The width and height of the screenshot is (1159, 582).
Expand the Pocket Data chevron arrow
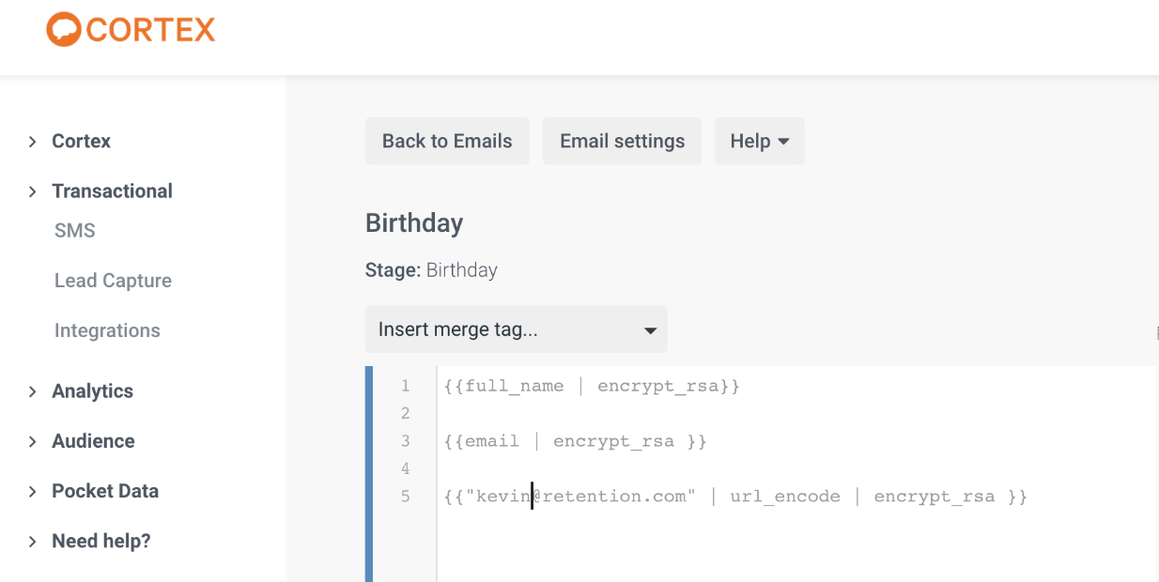(x=32, y=491)
